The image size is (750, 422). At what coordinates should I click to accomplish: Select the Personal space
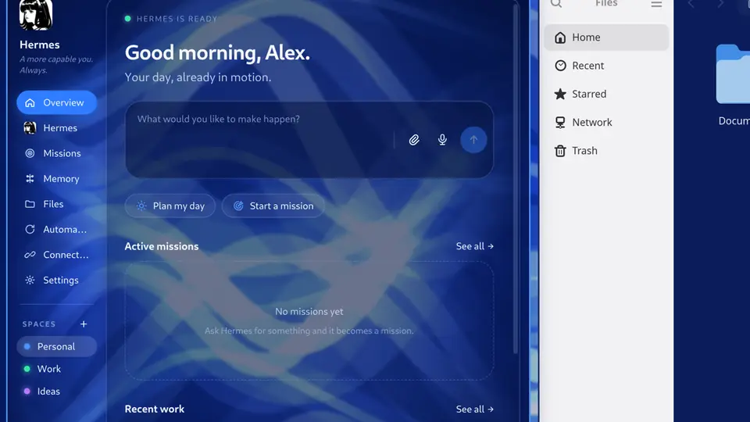56,346
